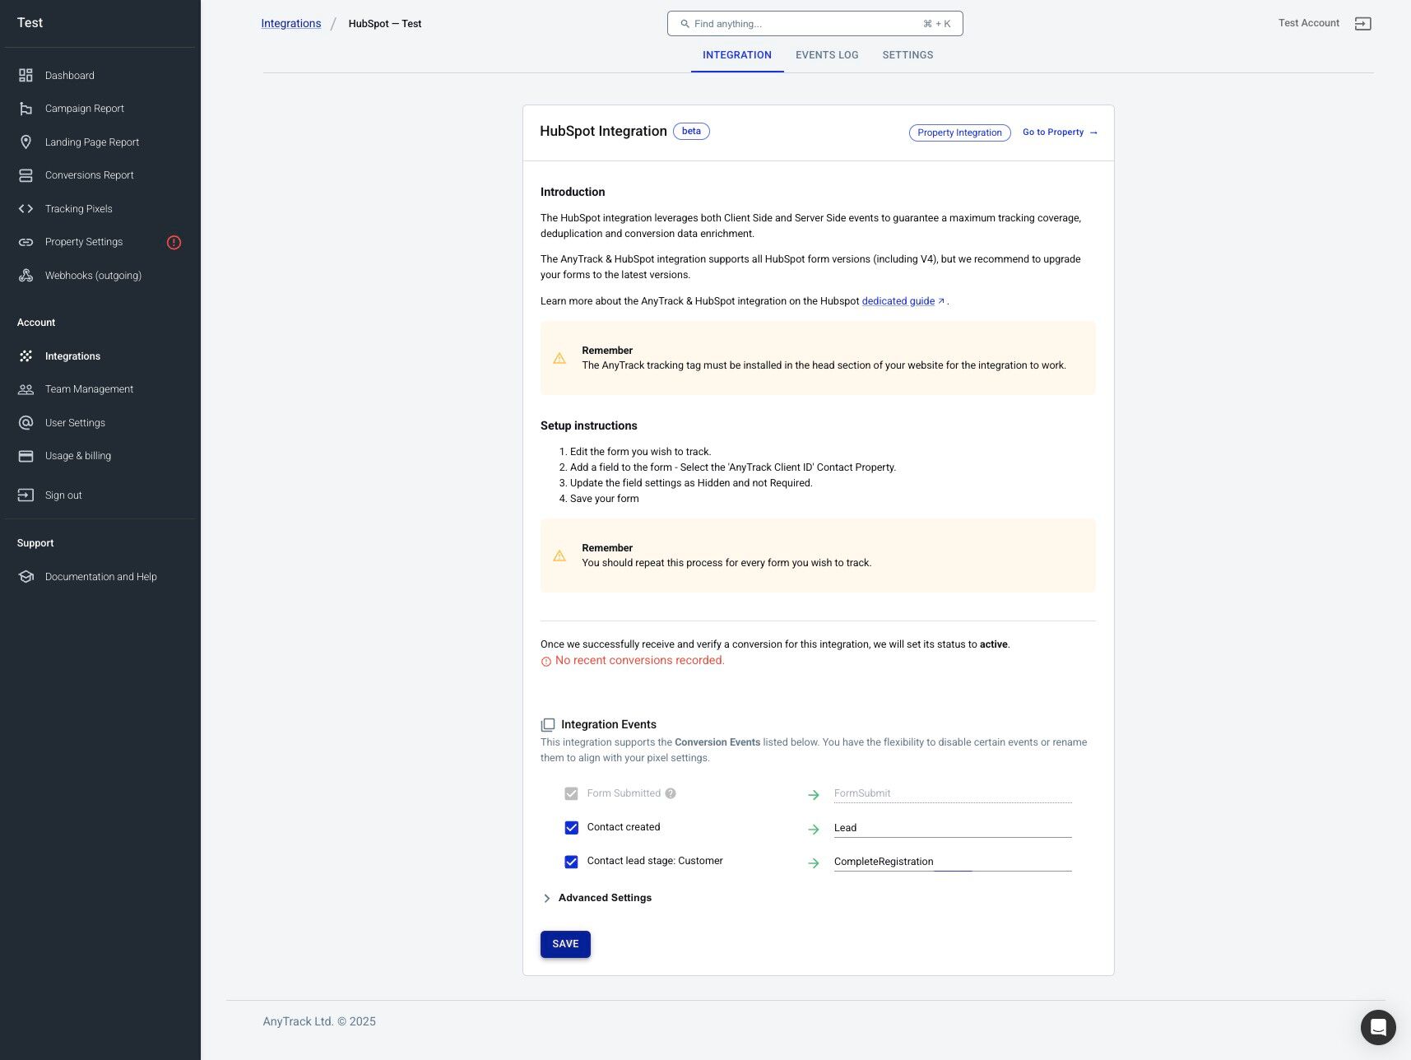
Task: Click the sign-out icon next to Test Account
Action: [1362, 24]
